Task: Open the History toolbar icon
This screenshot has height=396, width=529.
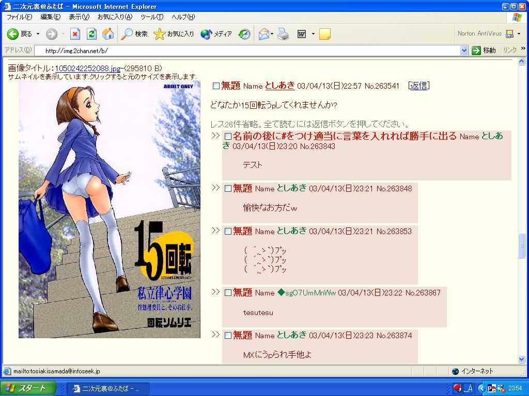Action: point(244,34)
